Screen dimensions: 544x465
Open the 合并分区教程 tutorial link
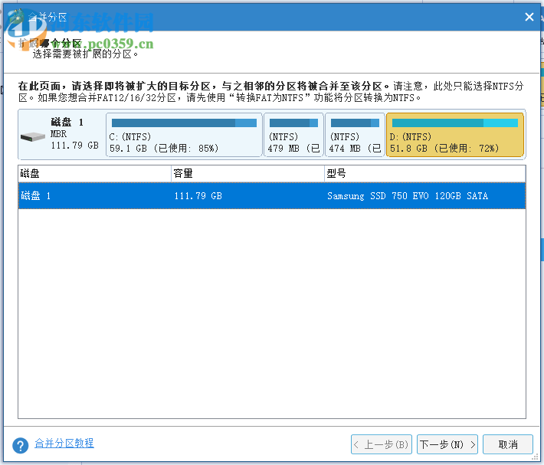pyautogui.click(x=64, y=443)
